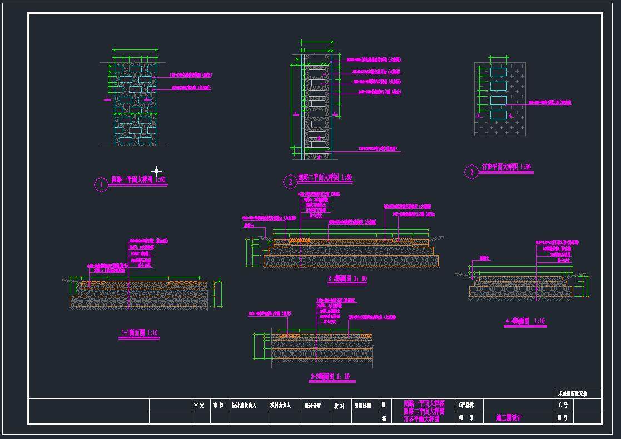Select the 2-2断面图 1:10 section label
Screen dimensions: 621x439
click(347, 278)
